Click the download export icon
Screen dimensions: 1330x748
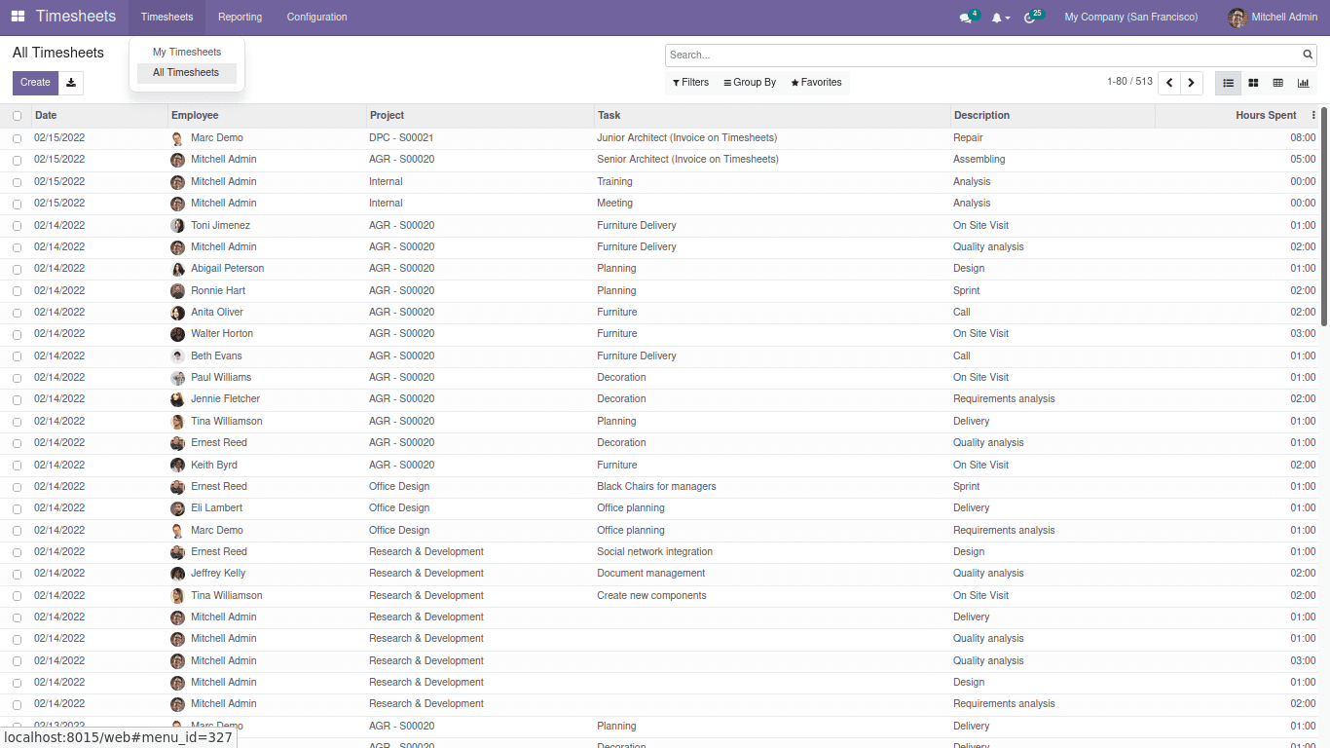(71, 83)
